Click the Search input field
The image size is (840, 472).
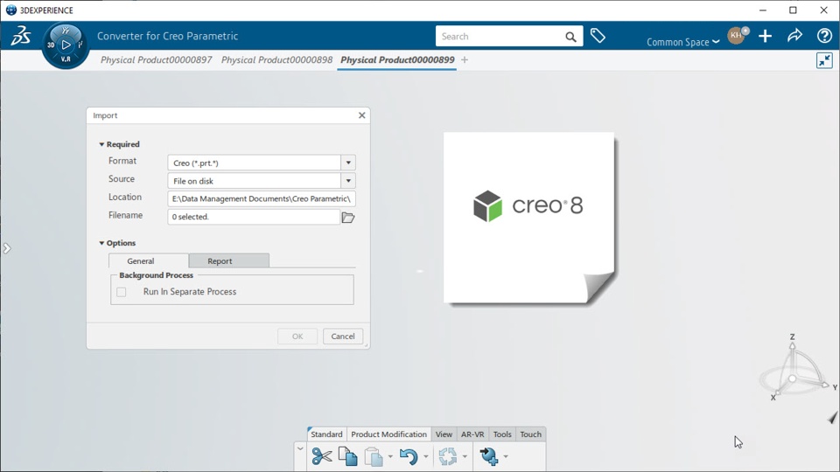click(x=498, y=37)
